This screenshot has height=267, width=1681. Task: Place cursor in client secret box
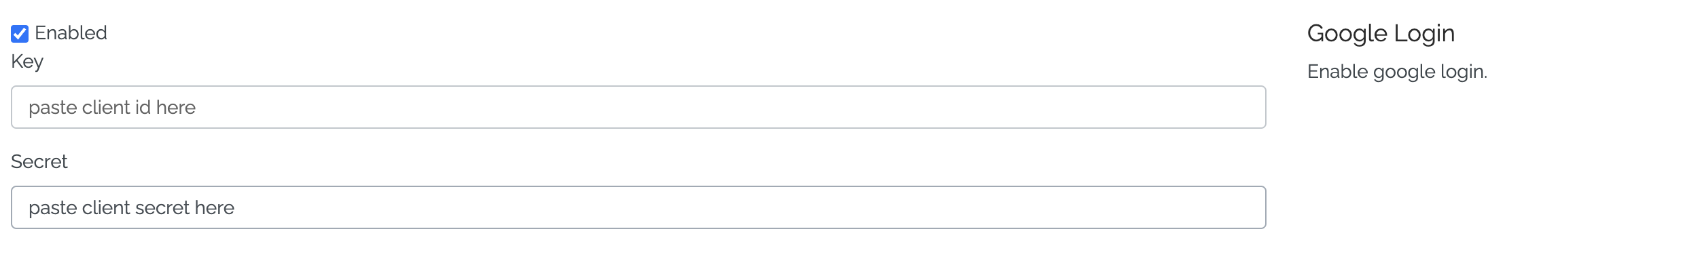point(639,207)
